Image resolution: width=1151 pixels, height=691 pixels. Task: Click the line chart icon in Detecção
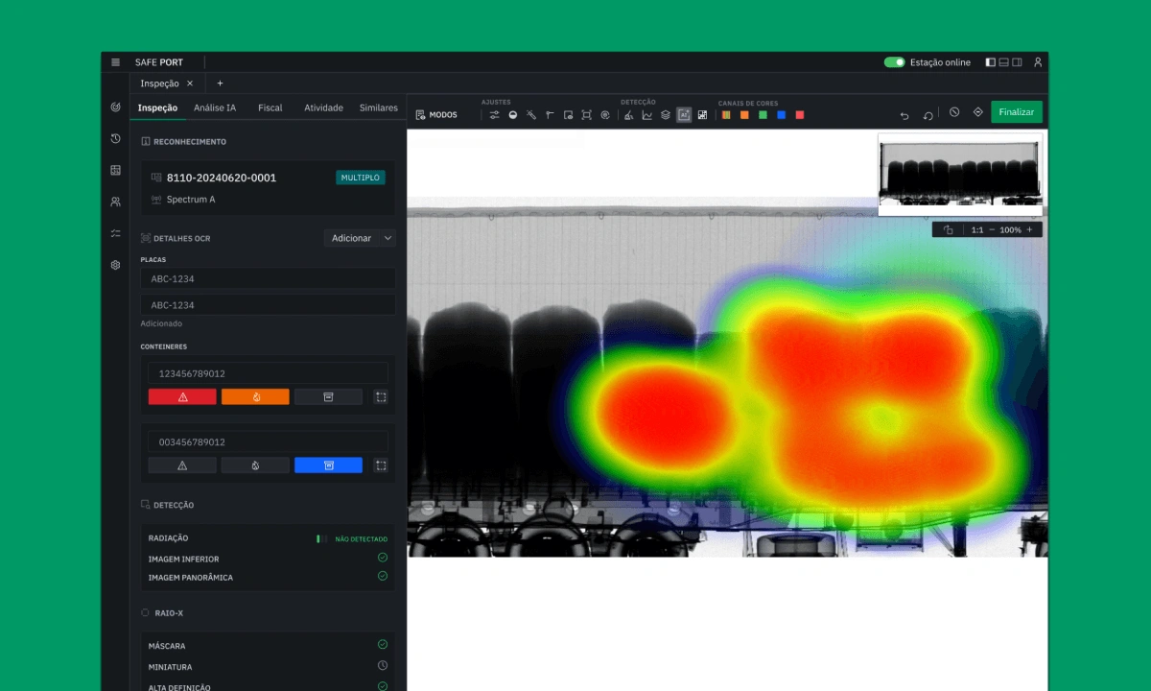(x=647, y=115)
